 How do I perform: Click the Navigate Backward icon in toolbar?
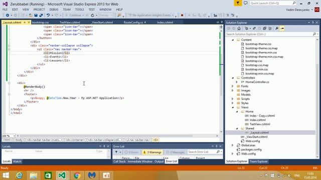coord(8,15)
